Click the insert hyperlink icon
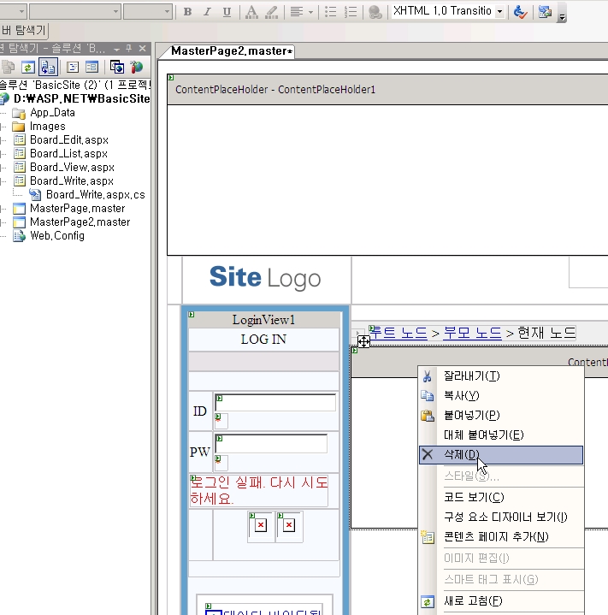Screen dimensions: 608x615 pyautogui.click(x=375, y=12)
